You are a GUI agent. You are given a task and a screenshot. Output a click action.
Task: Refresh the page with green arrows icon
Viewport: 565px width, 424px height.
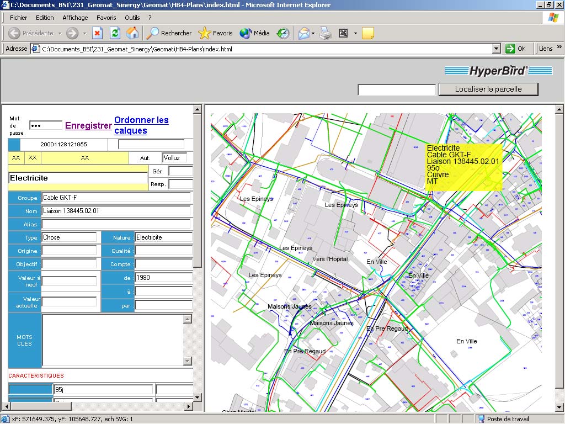click(x=115, y=33)
